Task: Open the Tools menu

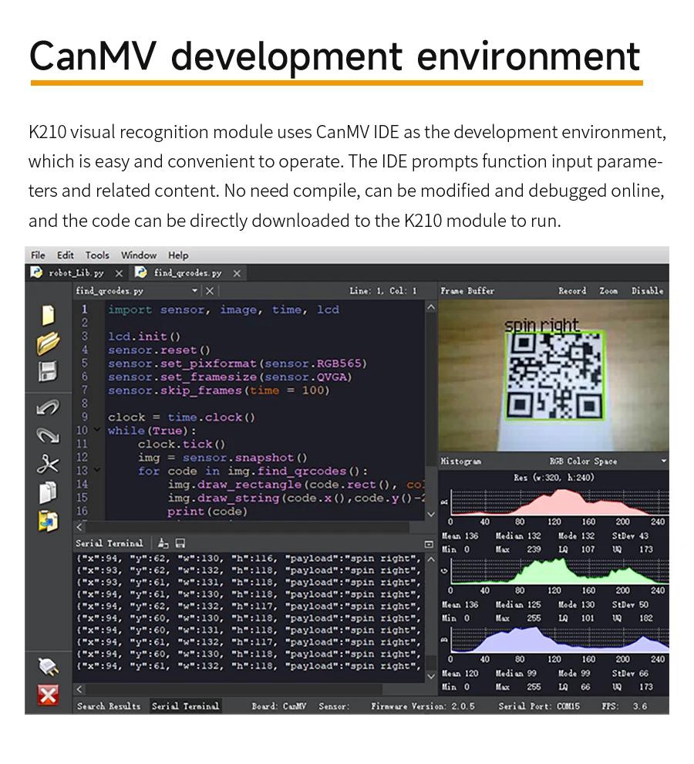Action: [97, 255]
